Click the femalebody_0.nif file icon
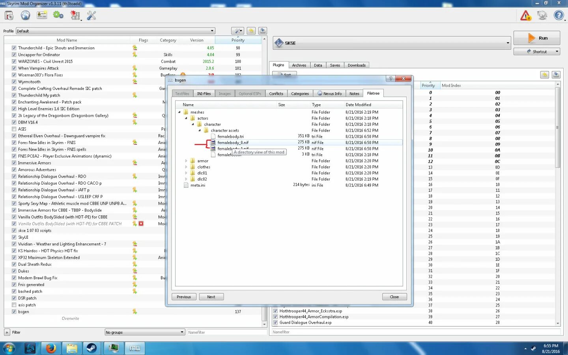 pos(213,143)
